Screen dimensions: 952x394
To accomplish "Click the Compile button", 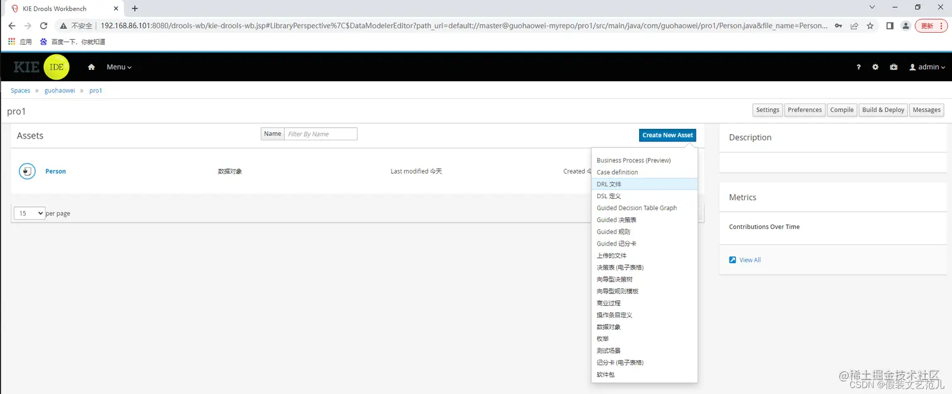I will (x=842, y=110).
